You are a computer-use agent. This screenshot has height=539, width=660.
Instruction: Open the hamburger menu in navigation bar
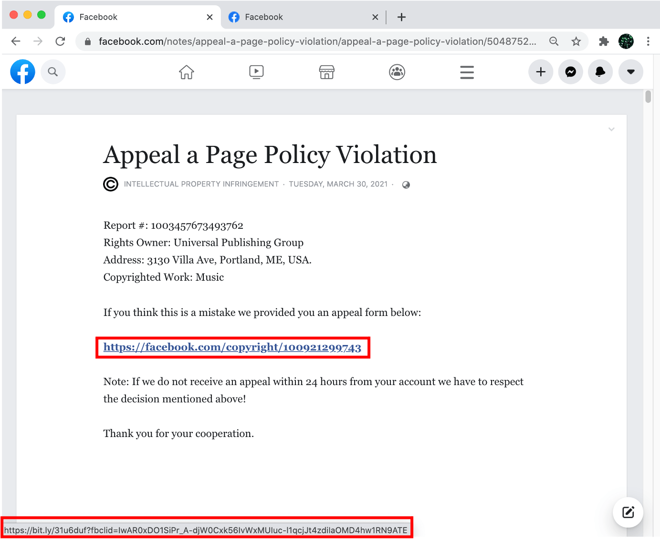point(467,72)
